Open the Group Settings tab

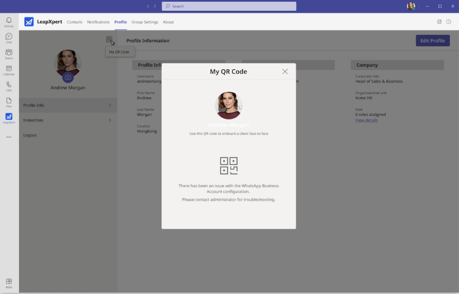coord(145,22)
